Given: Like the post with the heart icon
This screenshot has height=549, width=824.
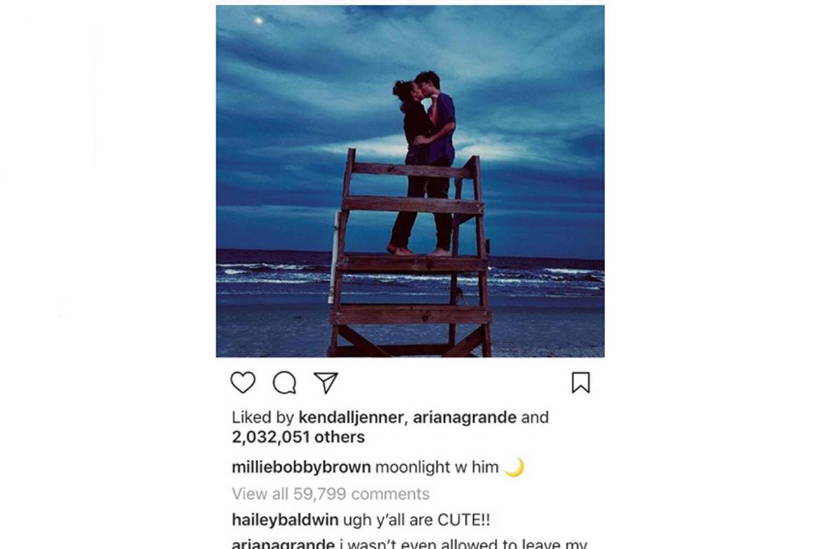Looking at the screenshot, I should [242, 383].
